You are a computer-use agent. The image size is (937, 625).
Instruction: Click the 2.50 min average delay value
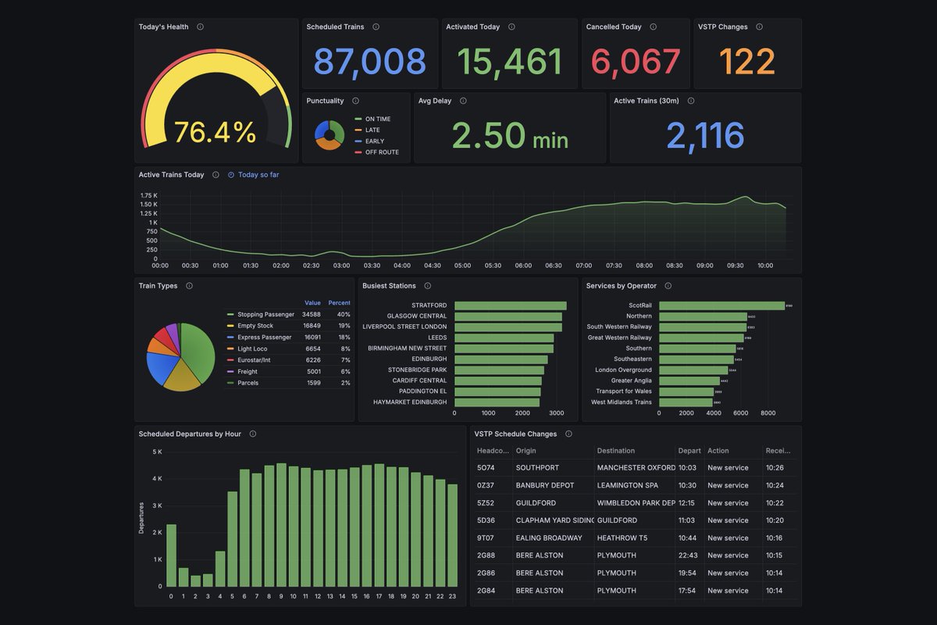pyautogui.click(x=510, y=136)
